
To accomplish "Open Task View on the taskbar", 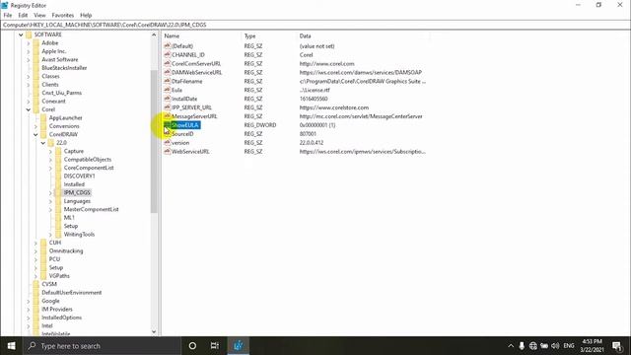I will [215, 346].
